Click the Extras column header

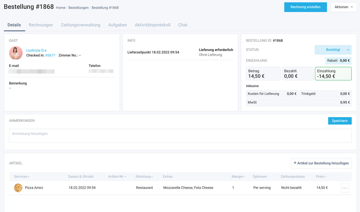(167, 176)
